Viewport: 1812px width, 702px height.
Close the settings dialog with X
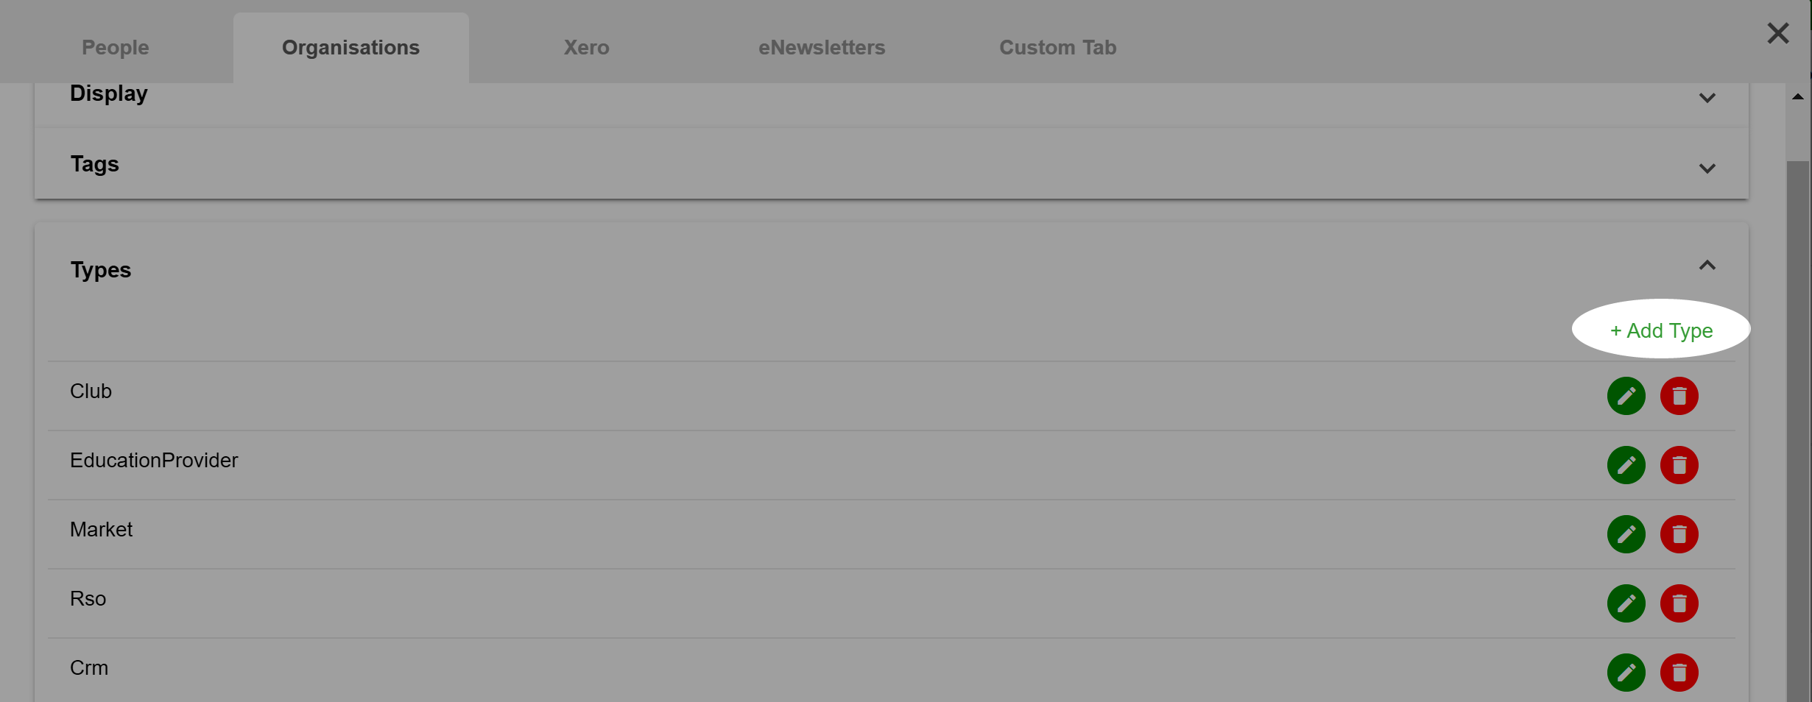pyautogui.click(x=1777, y=33)
